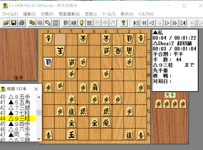
Task: Fast forward several moves
Action: [175, 23]
